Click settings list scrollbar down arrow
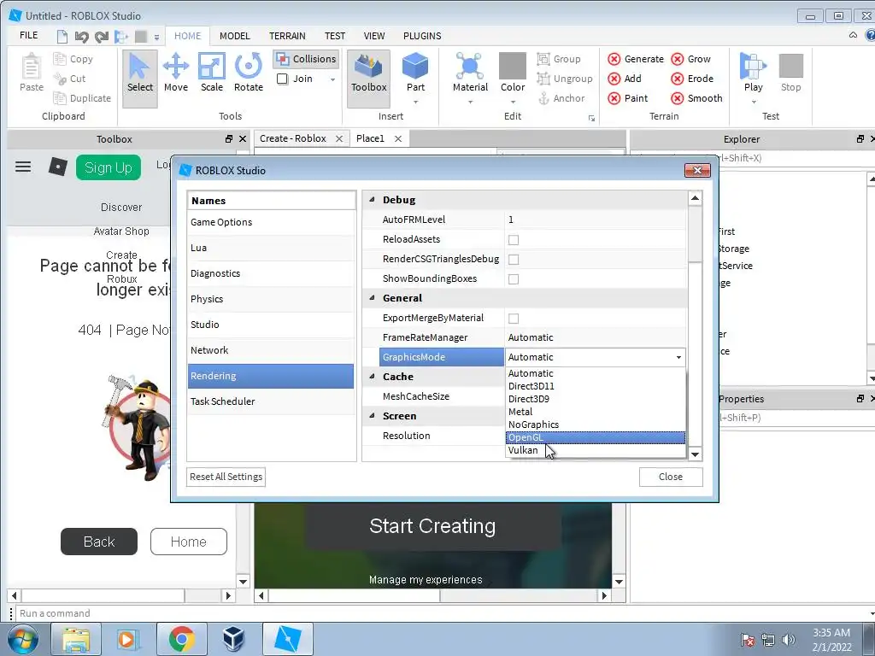Screen dimensions: 875x656 695,454
